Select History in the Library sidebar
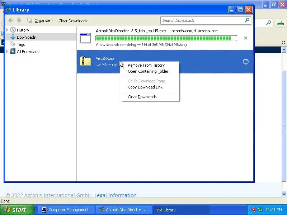This screenshot has height=215, width=287. click(23, 30)
